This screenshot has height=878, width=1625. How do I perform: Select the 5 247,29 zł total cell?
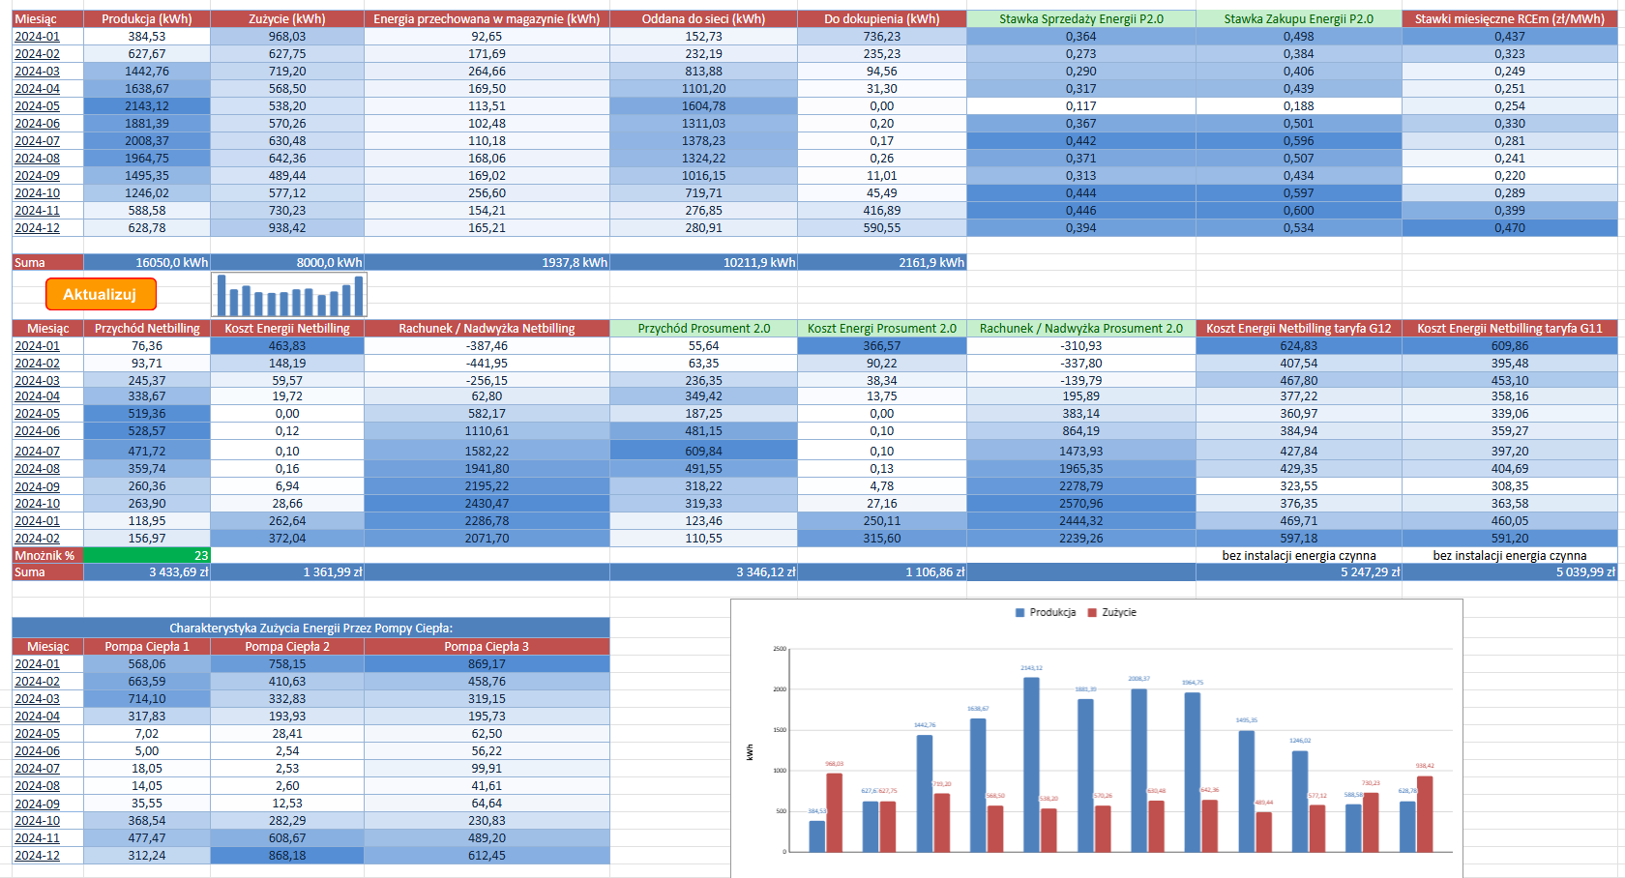(x=1298, y=571)
